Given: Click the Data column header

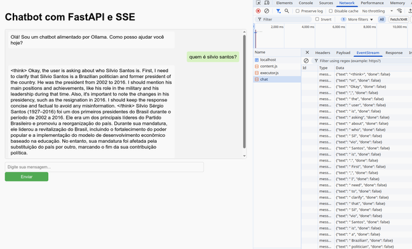Looking at the screenshot, I should (x=373, y=67).
